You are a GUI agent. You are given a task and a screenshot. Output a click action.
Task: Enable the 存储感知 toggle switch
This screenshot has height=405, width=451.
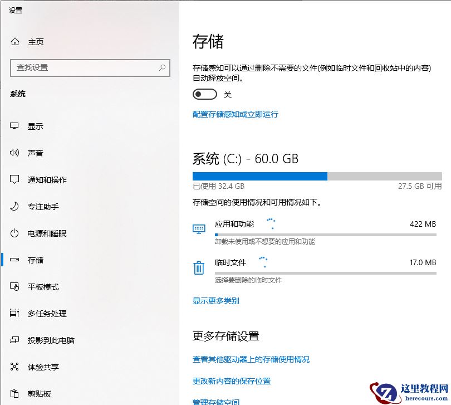tap(204, 94)
